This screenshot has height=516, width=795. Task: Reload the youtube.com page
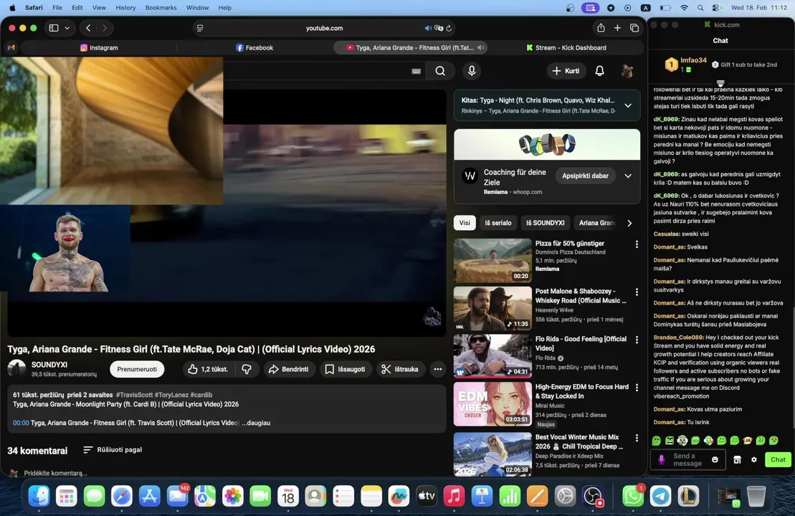(449, 29)
